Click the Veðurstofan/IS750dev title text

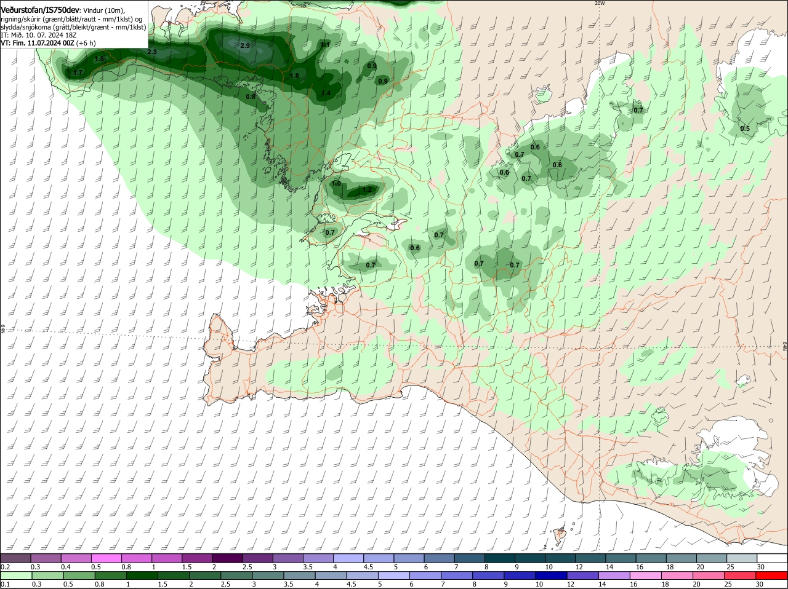point(40,10)
